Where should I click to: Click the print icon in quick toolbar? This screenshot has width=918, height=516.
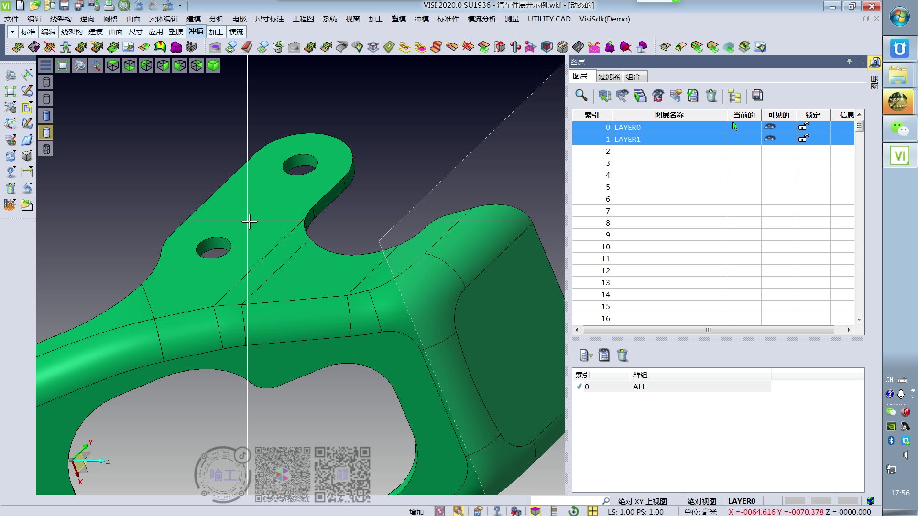[x=109, y=6]
